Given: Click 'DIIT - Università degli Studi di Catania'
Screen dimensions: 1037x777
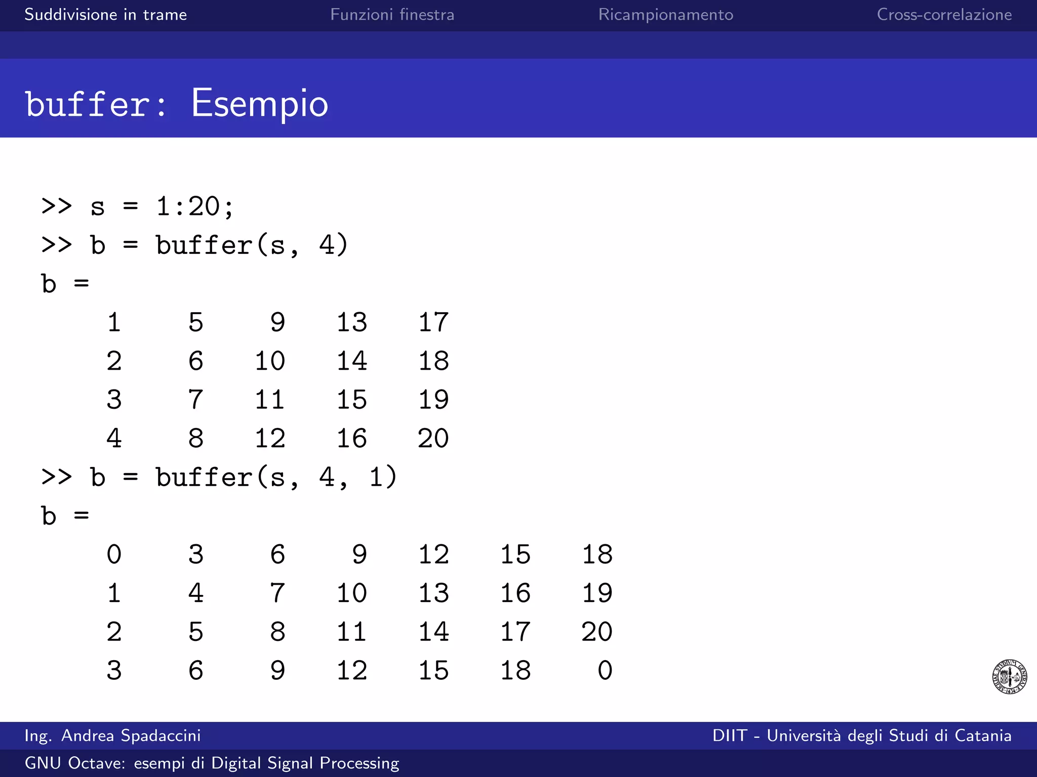Looking at the screenshot, I should pyautogui.click(x=862, y=736).
